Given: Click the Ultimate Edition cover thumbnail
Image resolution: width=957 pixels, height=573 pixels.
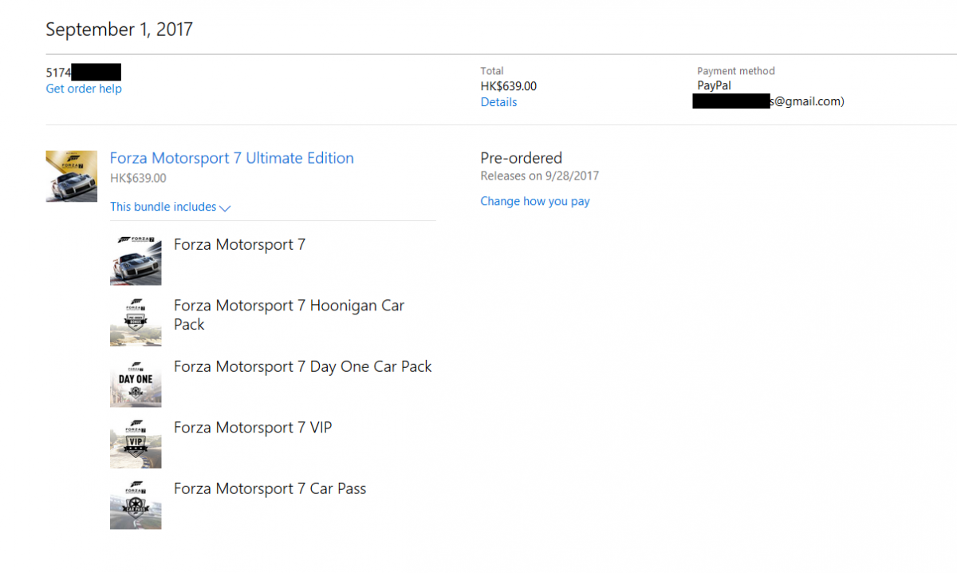Looking at the screenshot, I should pyautogui.click(x=72, y=176).
